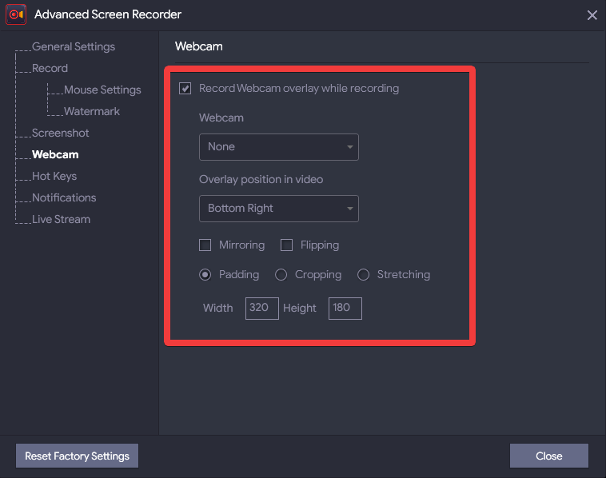Select Webcam in the sidebar
Image resolution: width=606 pixels, height=478 pixels.
pyautogui.click(x=55, y=154)
